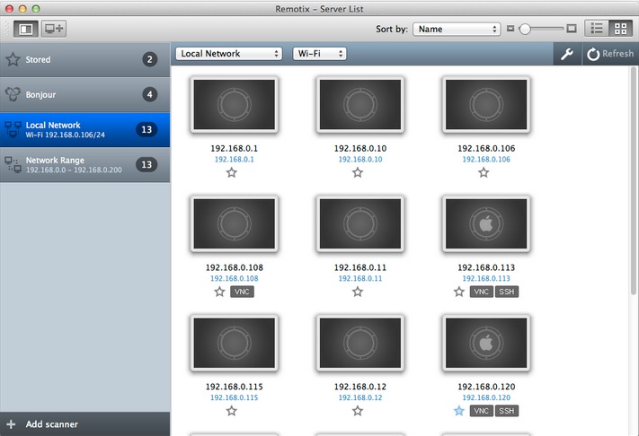Switch to grid thumbnail view
The image size is (639, 436).
click(619, 29)
